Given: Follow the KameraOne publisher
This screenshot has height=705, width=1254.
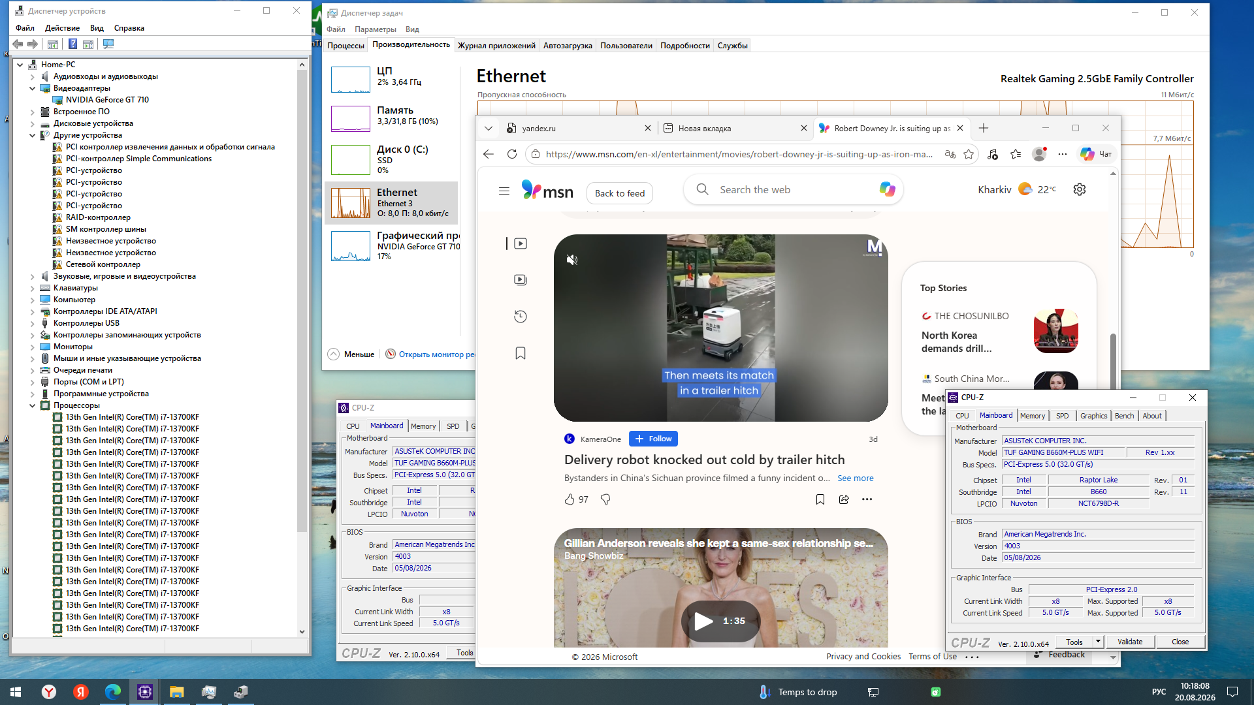Looking at the screenshot, I should point(653,439).
